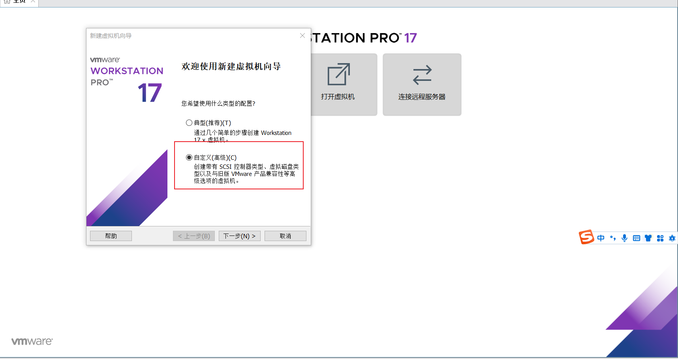Click 取消 to cancel the wizard
This screenshot has width=678, height=359.
click(x=285, y=236)
